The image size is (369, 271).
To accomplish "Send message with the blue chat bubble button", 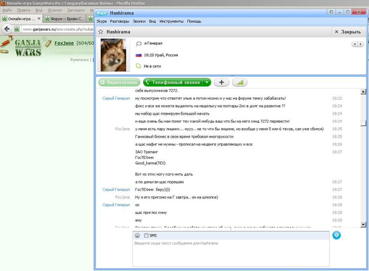I will coord(336,235).
